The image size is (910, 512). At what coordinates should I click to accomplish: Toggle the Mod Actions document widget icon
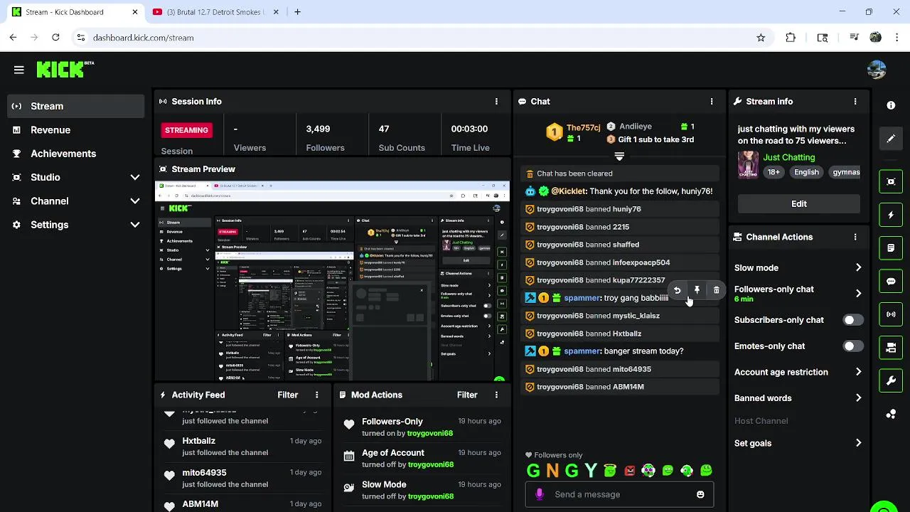(891, 248)
